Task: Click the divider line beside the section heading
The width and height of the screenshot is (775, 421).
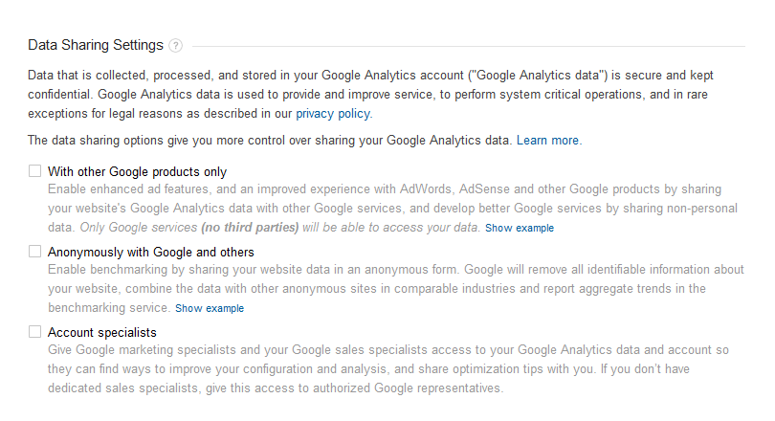Action: 469,47
